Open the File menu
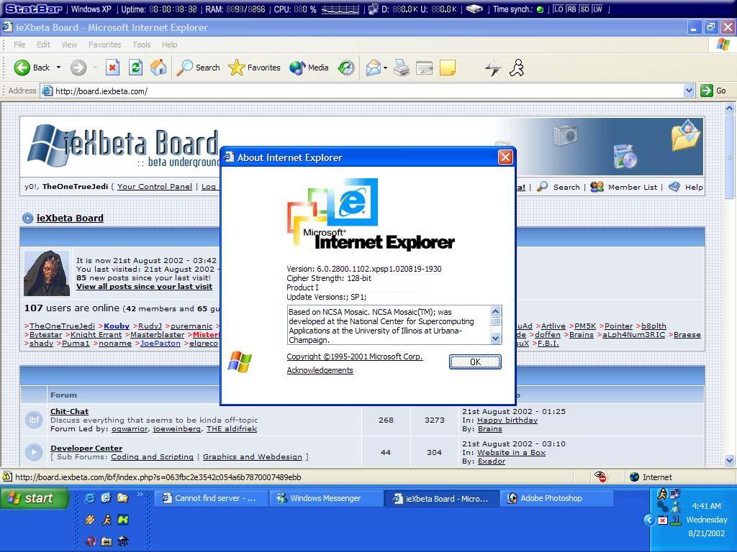This screenshot has width=737, height=552. pos(19,45)
